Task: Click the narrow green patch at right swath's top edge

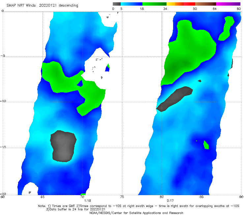Action: point(227,28)
